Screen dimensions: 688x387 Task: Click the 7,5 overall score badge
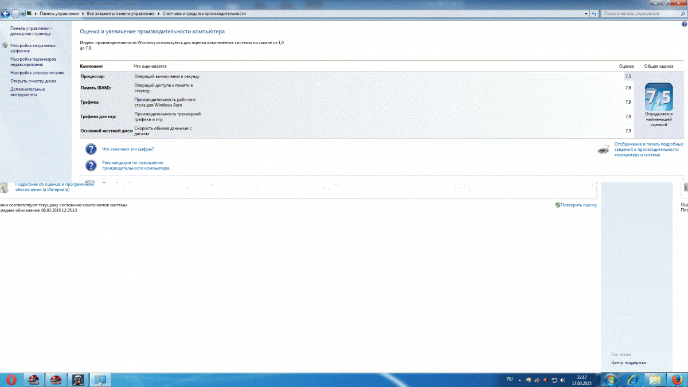pyautogui.click(x=658, y=97)
